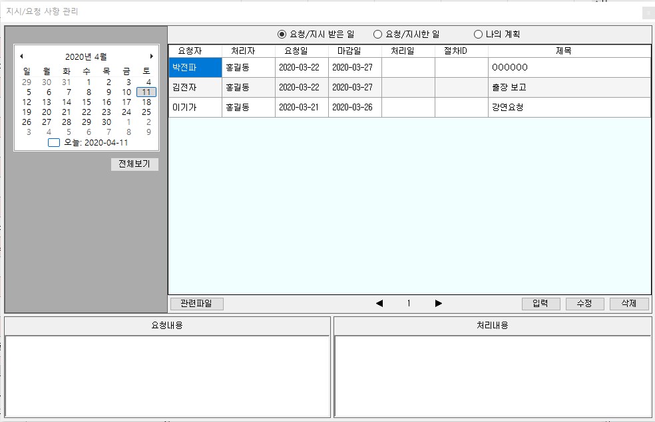Go to previous month in calendar

(21, 56)
